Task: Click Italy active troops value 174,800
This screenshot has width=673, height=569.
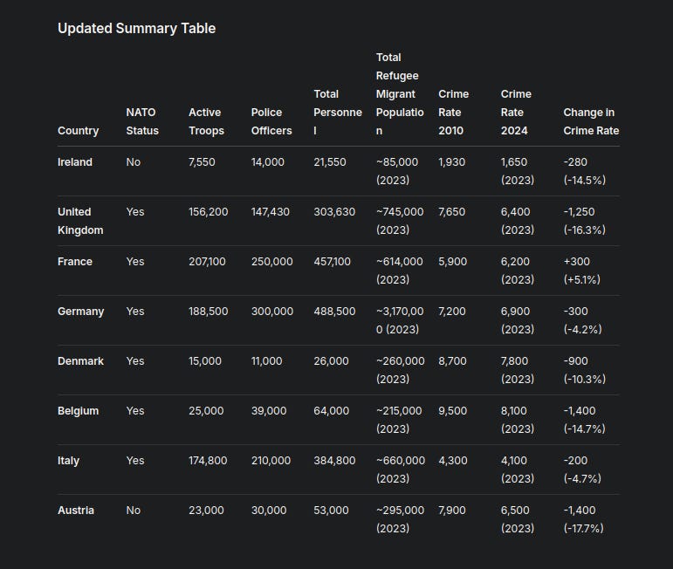Action: (208, 461)
